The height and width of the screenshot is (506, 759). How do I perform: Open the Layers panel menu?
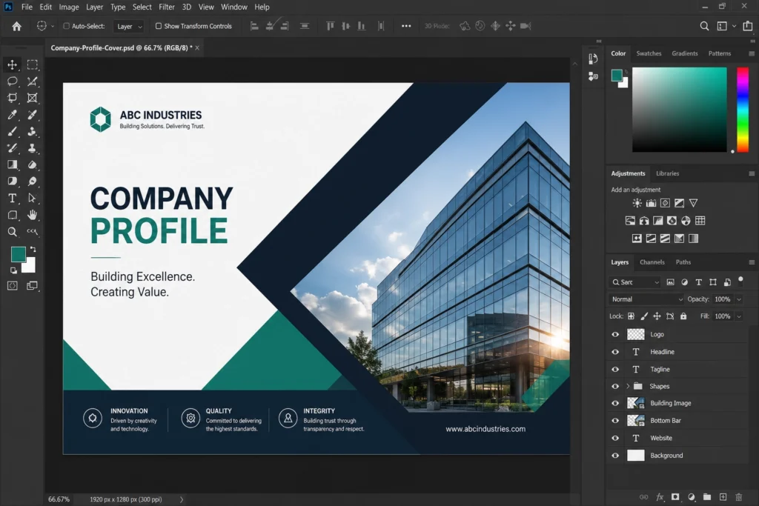(x=752, y=262)
